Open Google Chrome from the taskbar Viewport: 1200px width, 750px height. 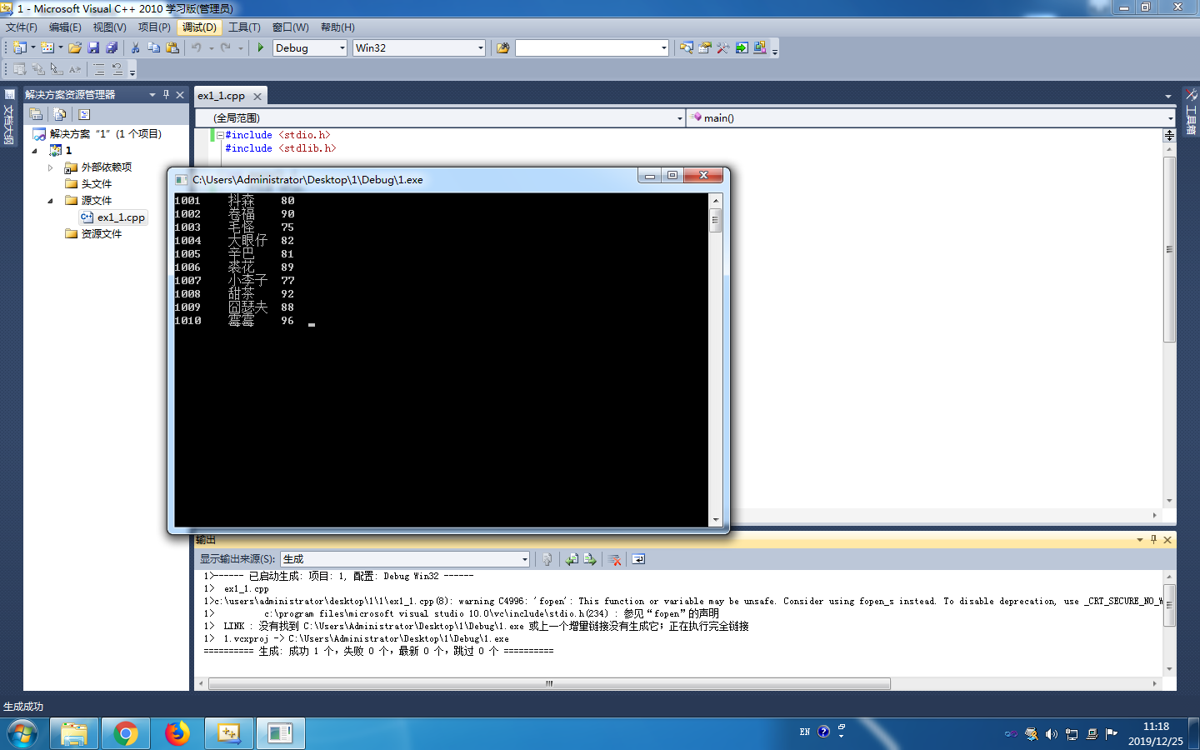coord(126,733)
